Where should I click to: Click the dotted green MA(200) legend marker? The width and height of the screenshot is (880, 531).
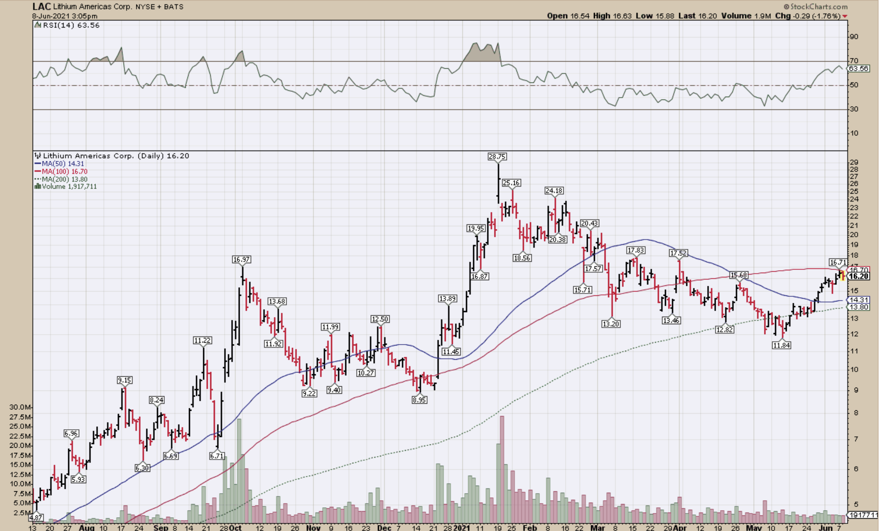point(38,179)
